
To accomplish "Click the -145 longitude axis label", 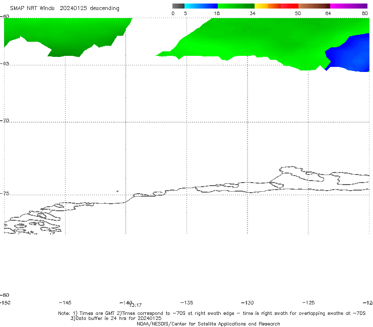I will (x=65, y=303).
